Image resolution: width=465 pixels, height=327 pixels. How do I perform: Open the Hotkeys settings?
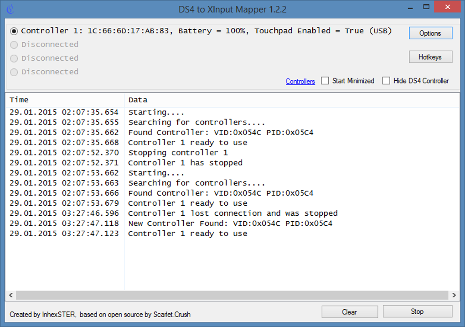tap(430, 57)
